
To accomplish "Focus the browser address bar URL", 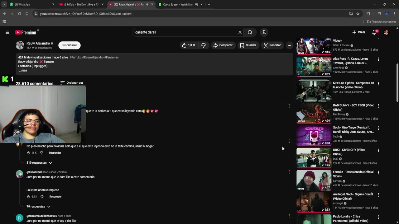I will click(86, 14).
